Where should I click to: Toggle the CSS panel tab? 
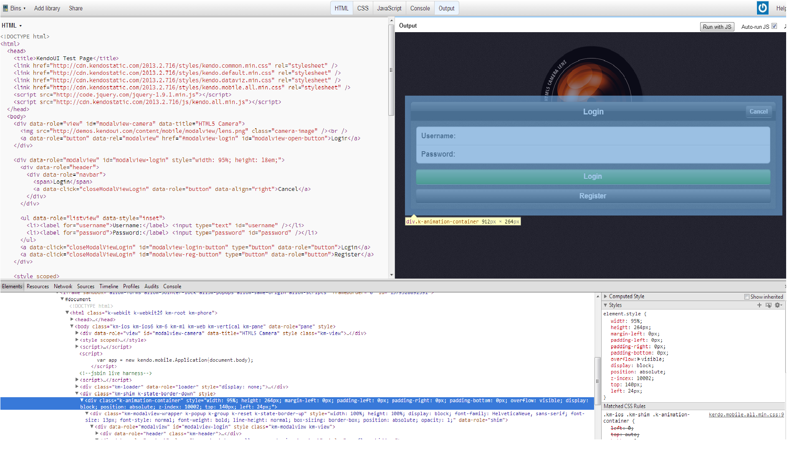[x=362, y=8]
